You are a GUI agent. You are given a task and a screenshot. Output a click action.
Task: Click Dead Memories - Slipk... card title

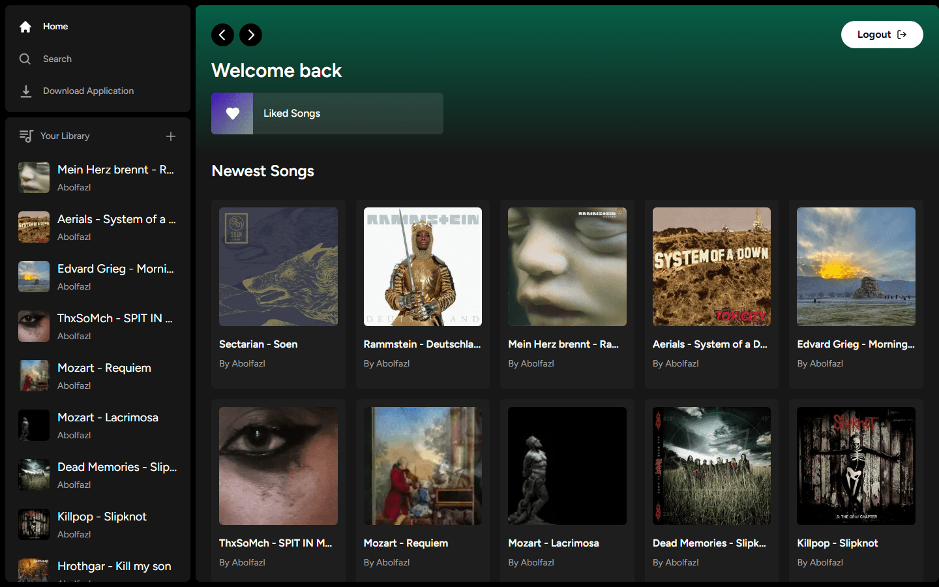tap(709, 543)
